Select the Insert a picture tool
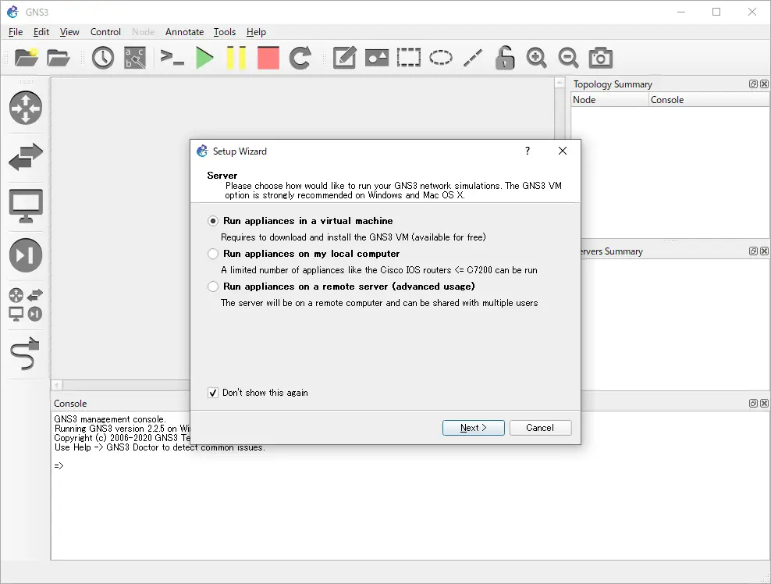The width and height of the screenshot is (771, 584). coord(377,58)
